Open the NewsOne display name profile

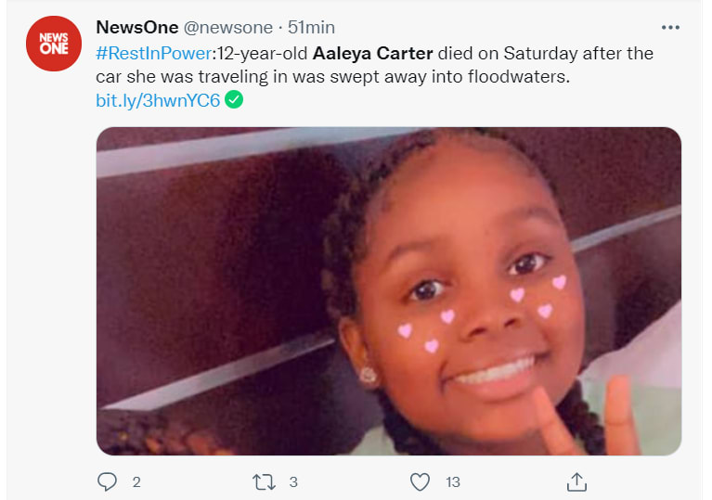[137, 27]
